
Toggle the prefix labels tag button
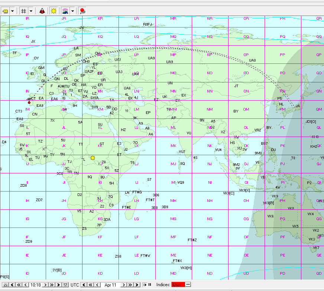click(x=5, y=11)
